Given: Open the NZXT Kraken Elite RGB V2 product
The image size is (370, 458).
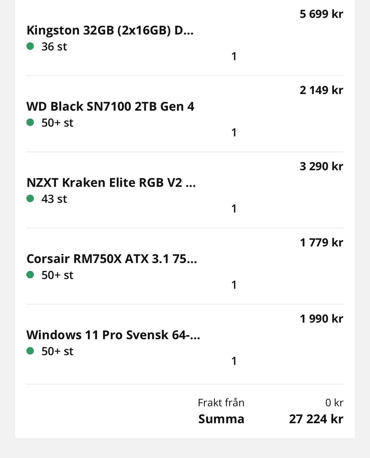Looking at the screenshot, I should [x=111, y=183].
